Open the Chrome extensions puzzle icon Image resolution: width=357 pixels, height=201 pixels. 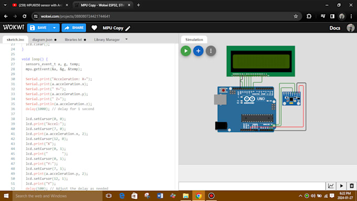309,16
